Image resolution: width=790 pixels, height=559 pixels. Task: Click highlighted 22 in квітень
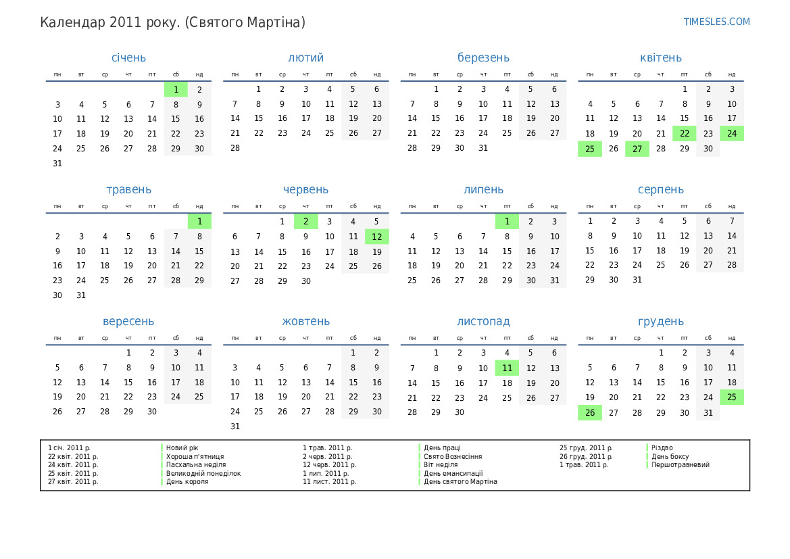click(x=685, y=134)
